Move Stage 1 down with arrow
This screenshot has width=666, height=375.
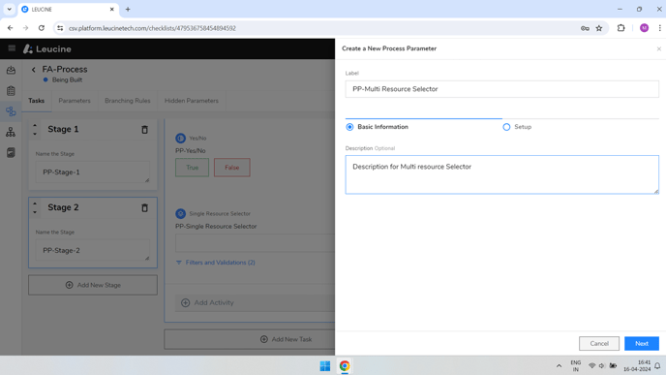coord(35,134)
